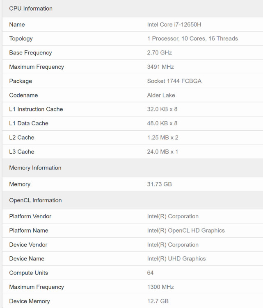Click the Intel(R) UHD Graphics device name

click(x=176, y=259)
